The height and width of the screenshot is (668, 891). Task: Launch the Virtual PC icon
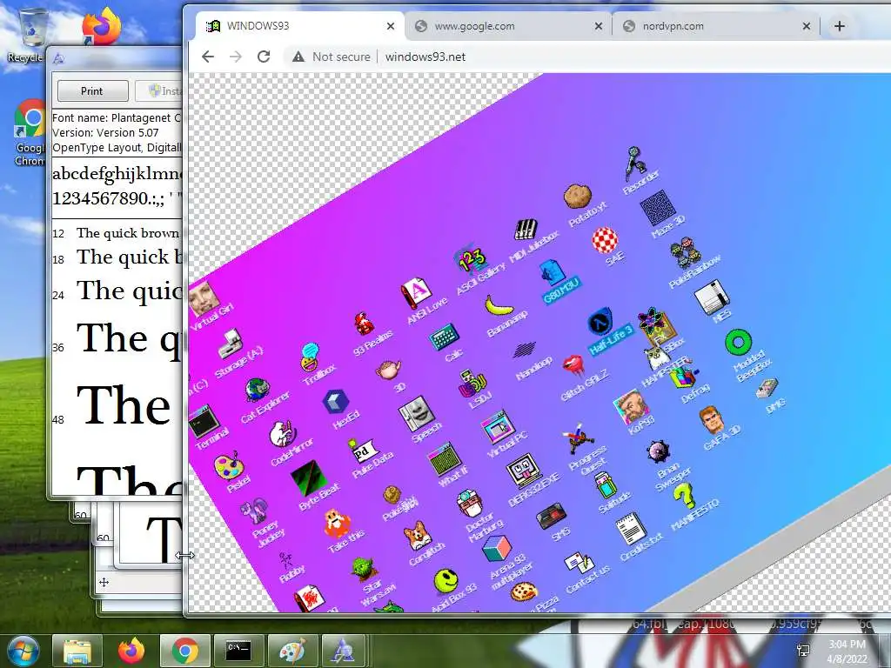coord(498,427)
